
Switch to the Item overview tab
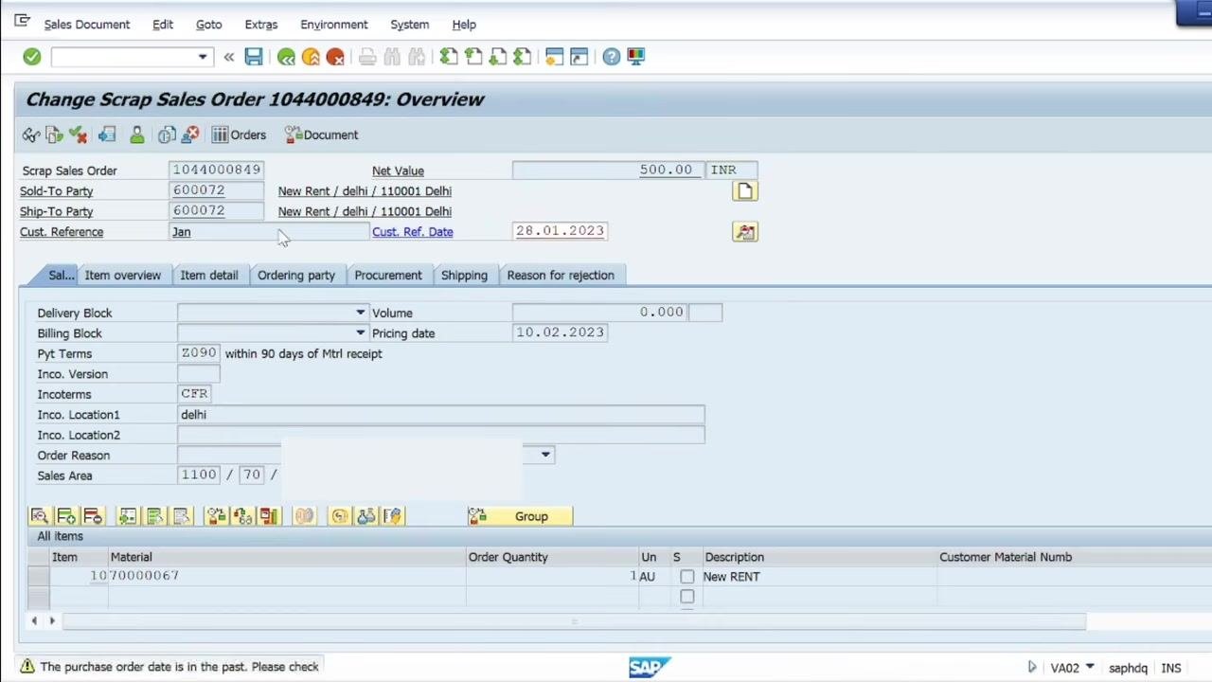coord(123,276)
